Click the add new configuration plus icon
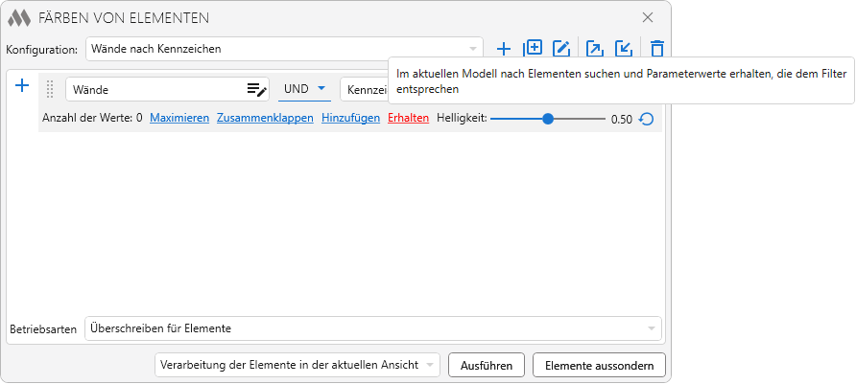Image resolution: width=856 pixels, height=384 pixels. point(504,49)
